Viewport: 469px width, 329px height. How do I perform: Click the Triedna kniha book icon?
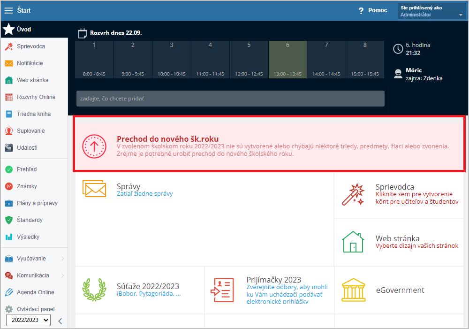(9, 114)
